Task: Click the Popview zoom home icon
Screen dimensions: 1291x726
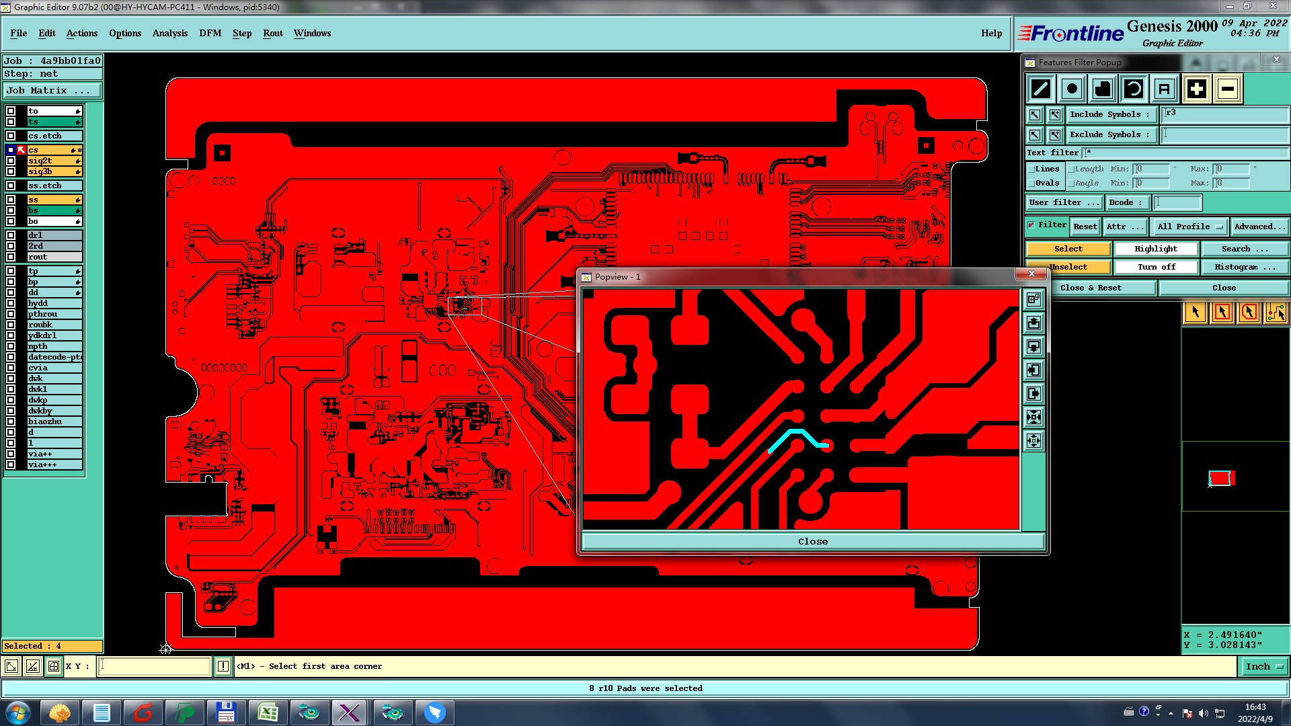Action: coord(1033,299)
